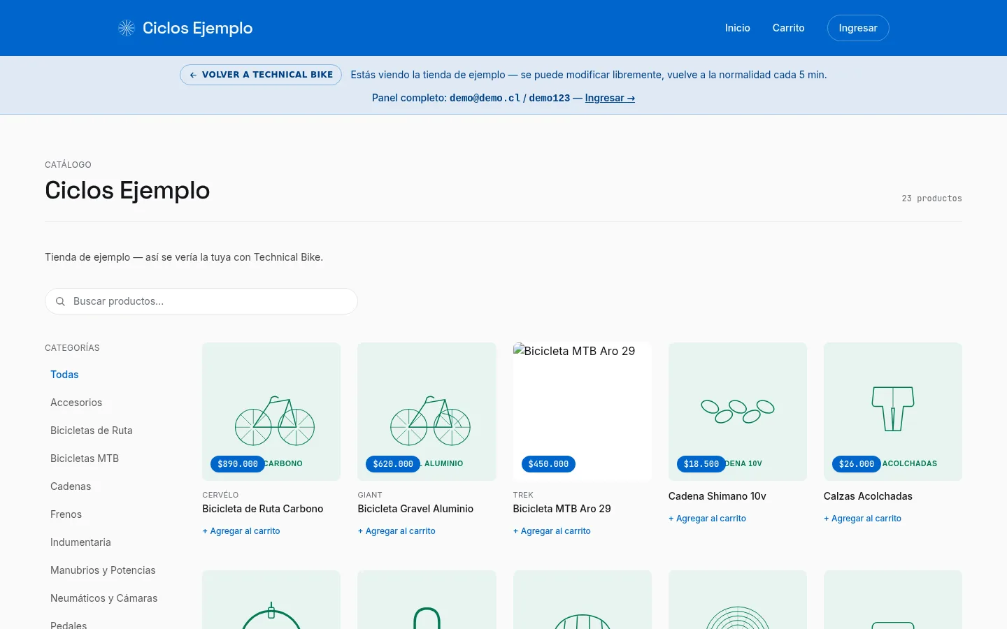Filter by Neumáticos y Cámaras category
The width and height of the screenshot is (1007, 629).
click(103, 598)
